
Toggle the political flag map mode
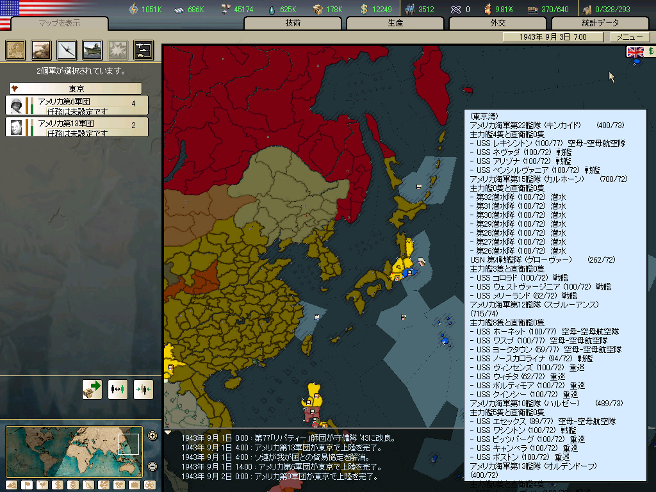point(27,485)
